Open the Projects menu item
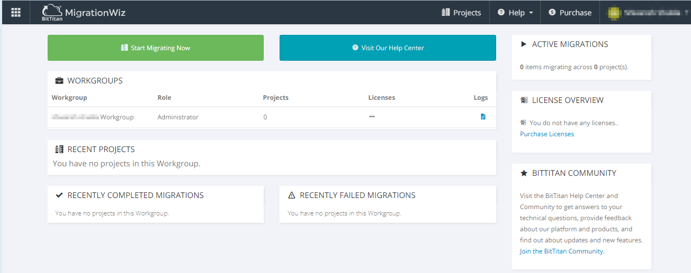 click(461, 13)
